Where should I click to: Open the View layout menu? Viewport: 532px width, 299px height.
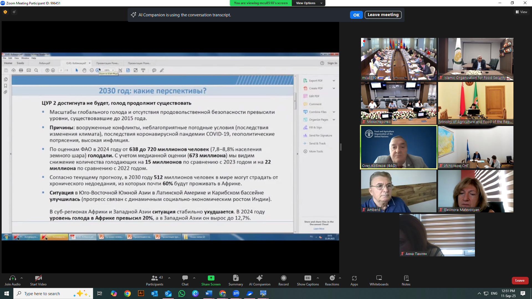tap(521, 12)
